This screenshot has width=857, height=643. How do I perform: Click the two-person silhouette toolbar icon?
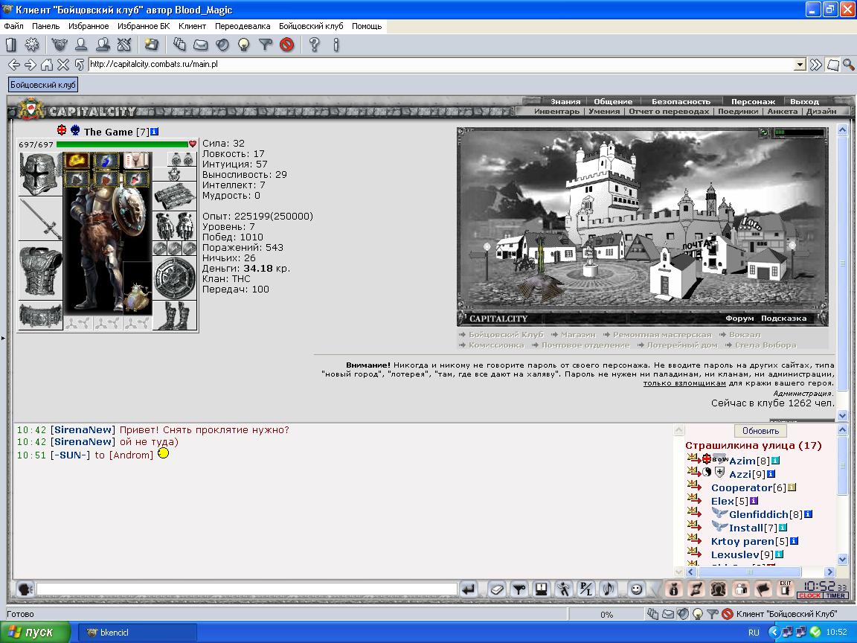pyautogui.click(x=103, y=45)
